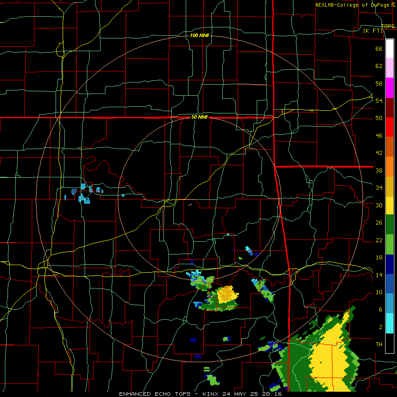
Task: Click the light pink legend swatch
Action: (x=390, y=67)
